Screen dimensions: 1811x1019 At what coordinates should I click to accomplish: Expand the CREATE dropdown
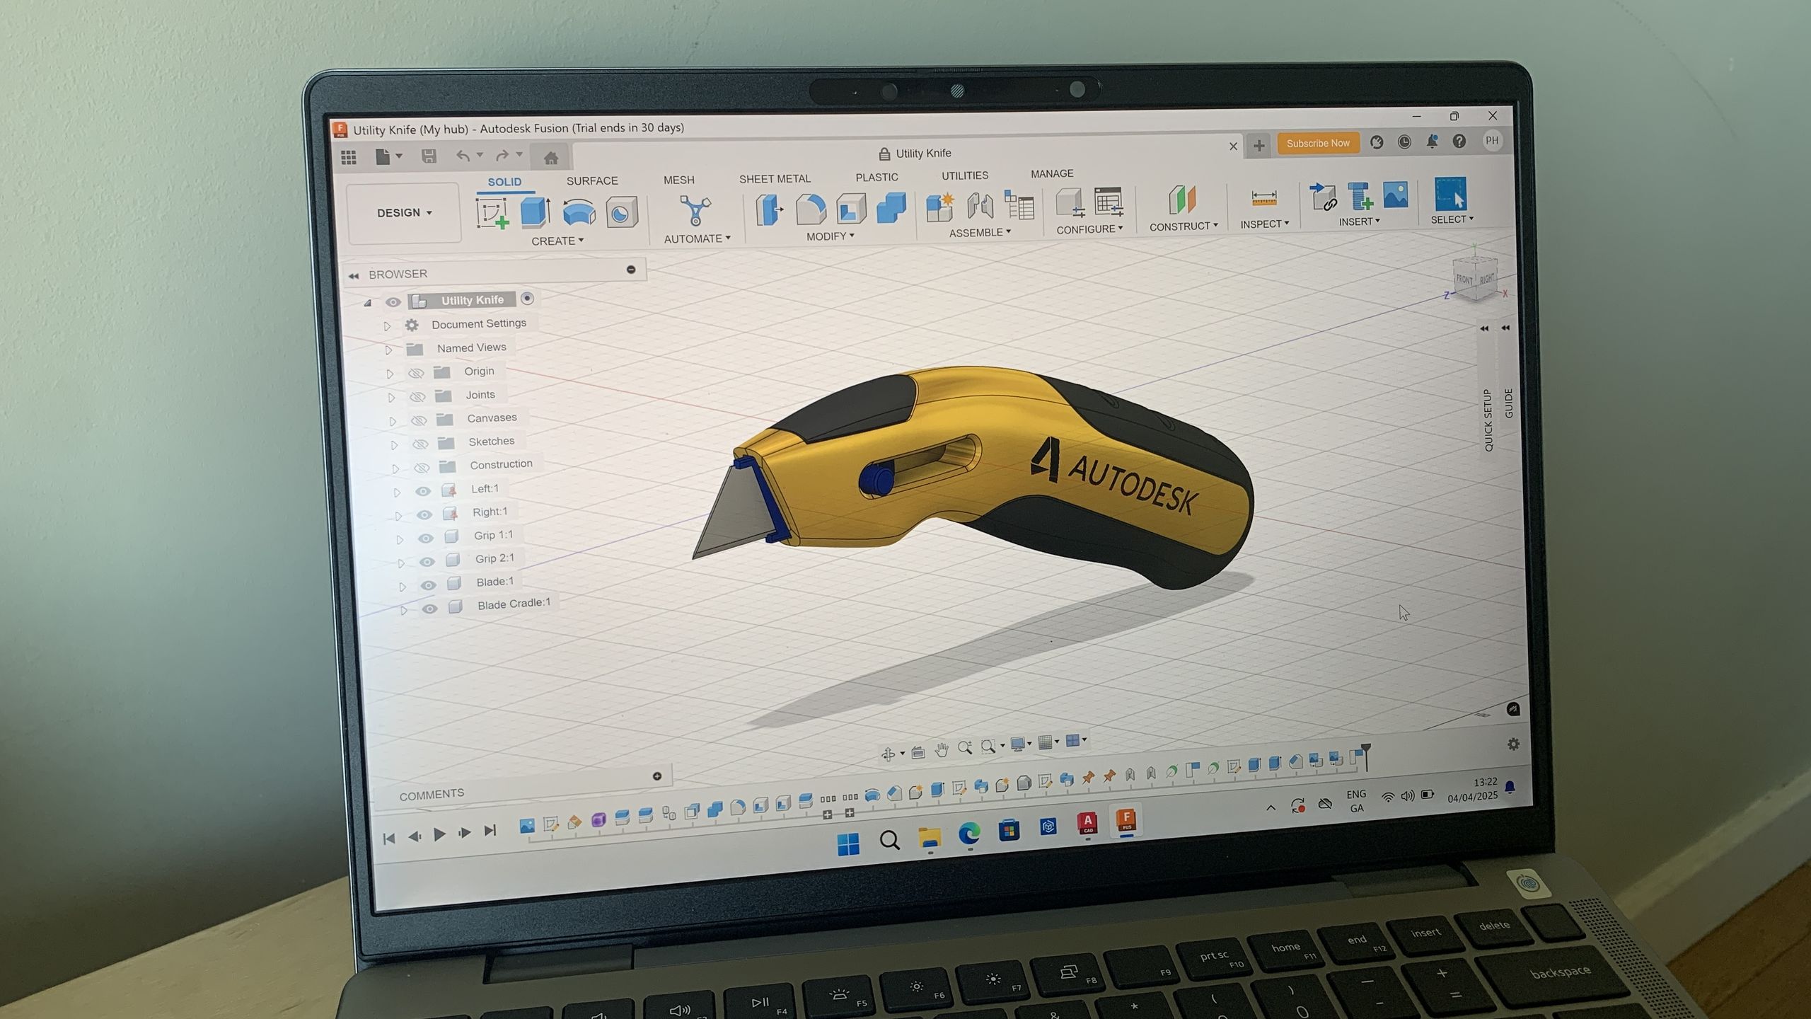click(558, 241)
